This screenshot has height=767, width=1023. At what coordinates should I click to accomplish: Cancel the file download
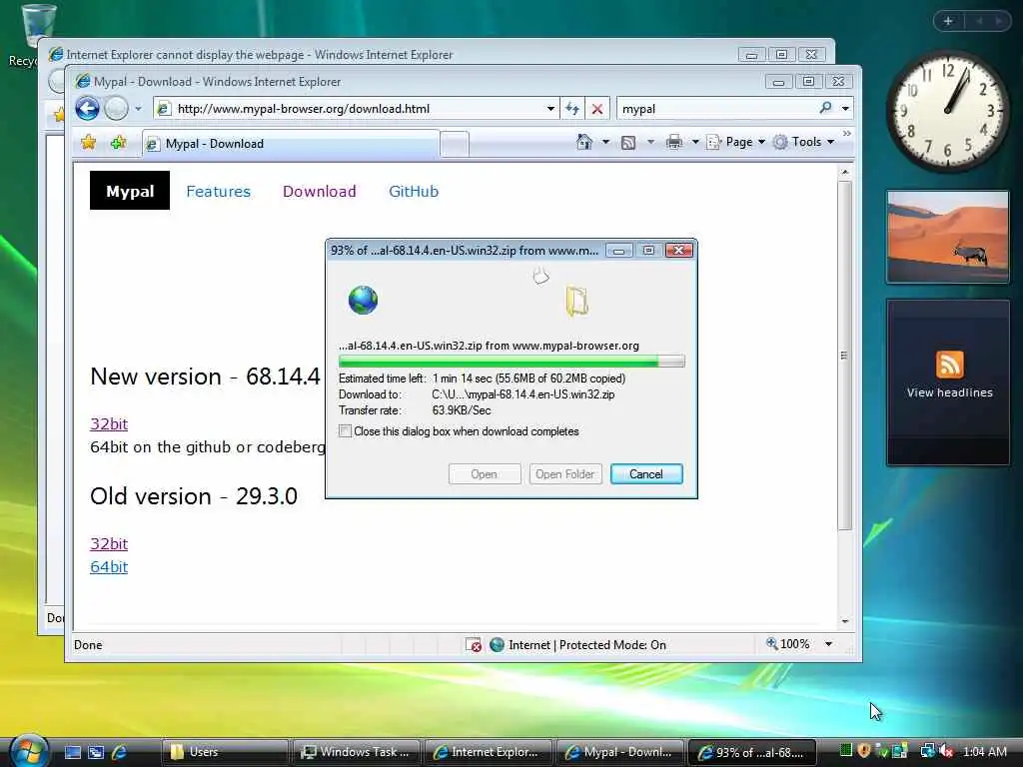point(646,474)
